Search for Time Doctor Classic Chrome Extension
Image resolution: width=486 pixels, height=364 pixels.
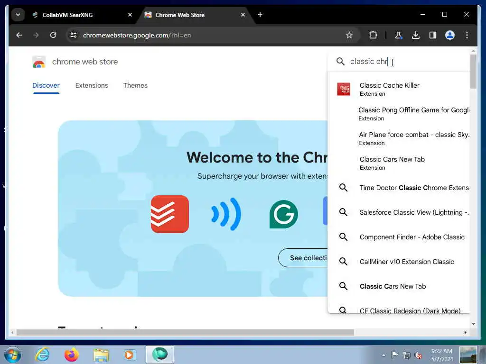click(x=399, y=188)
